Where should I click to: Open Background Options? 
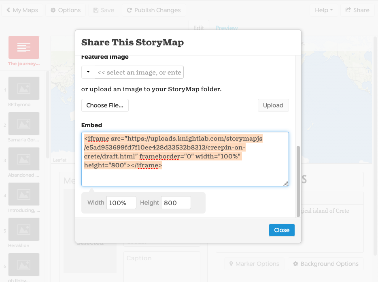[326, 264]
